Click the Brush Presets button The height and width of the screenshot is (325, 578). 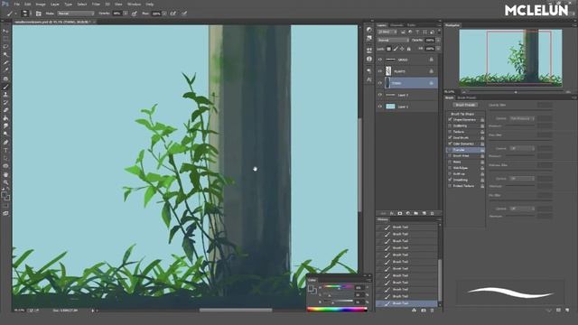tap(465, 105)
